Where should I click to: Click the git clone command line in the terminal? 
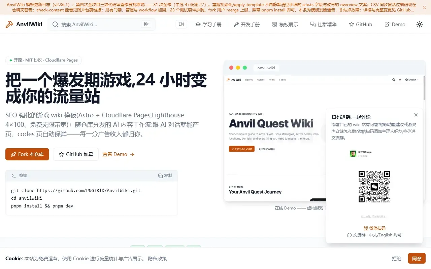point(76,190)
